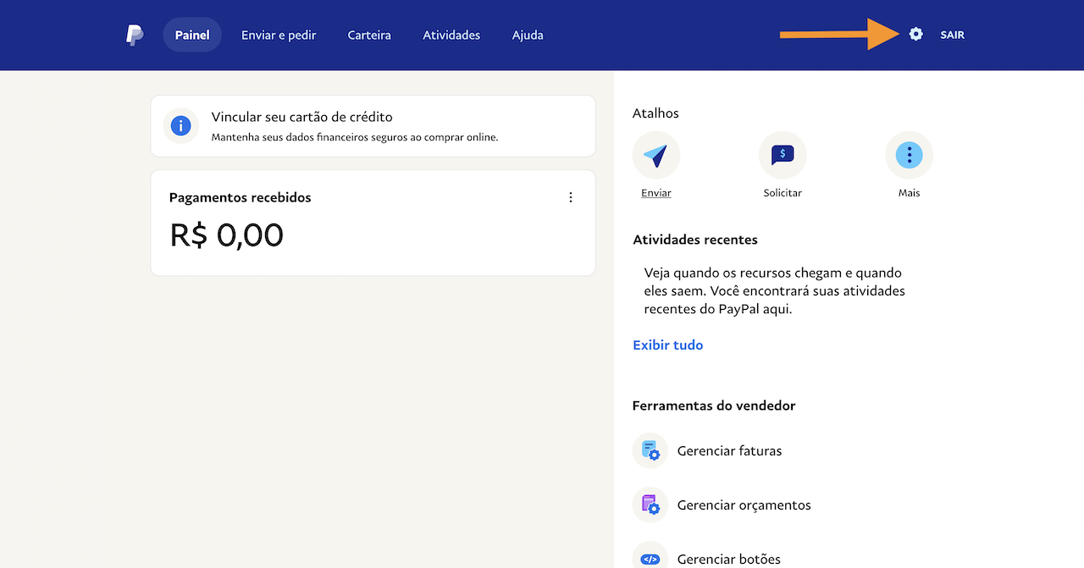Open the Enviar e pedir menu
Image resolution: width=1084 pixels, height=568 pixels.
[x=279, y=35]
